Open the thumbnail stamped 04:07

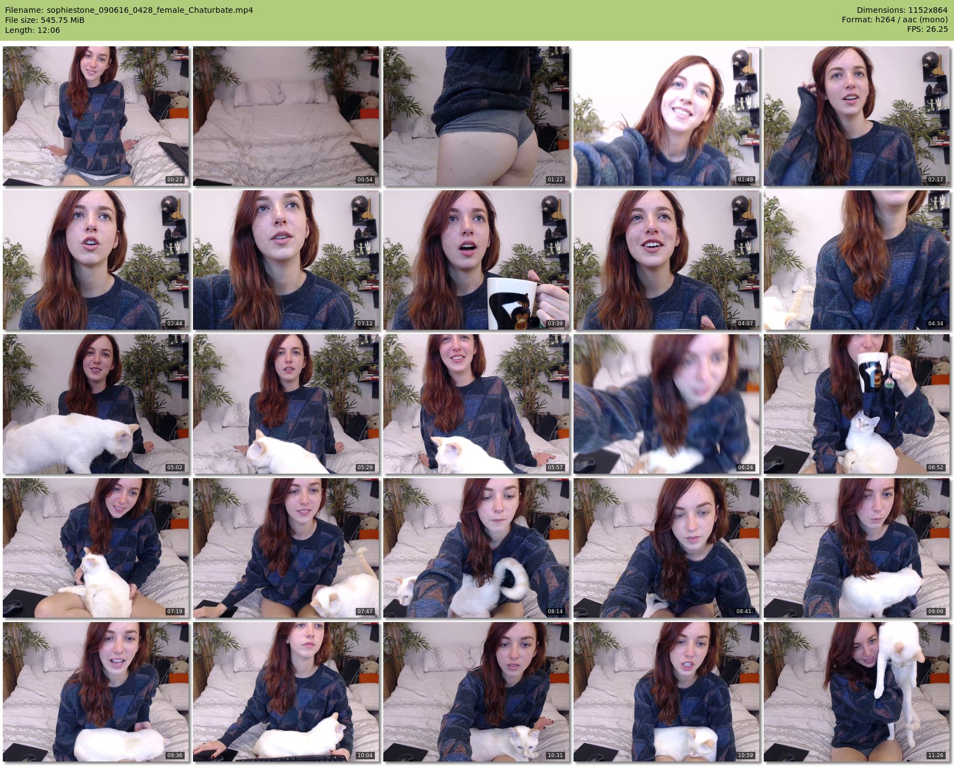tap(667, 260)
